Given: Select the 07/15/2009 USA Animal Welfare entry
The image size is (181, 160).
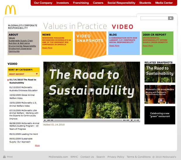Looking at the screenshot, I should [x=24, y=115].
